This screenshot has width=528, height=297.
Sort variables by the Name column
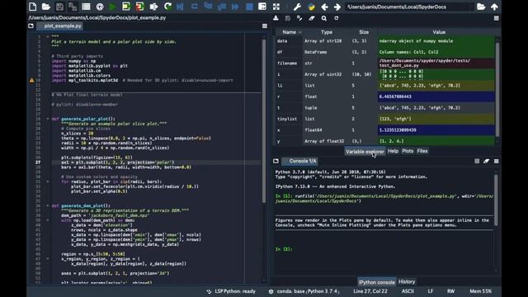click(290, 32)
